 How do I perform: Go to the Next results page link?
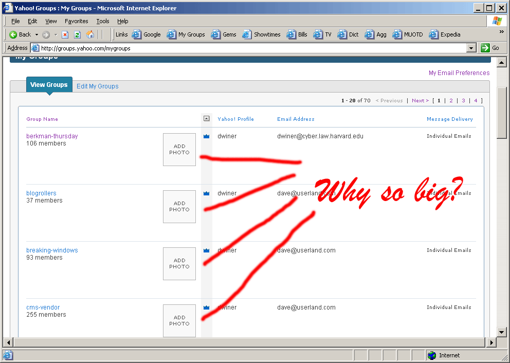click(x=420, y=101)
